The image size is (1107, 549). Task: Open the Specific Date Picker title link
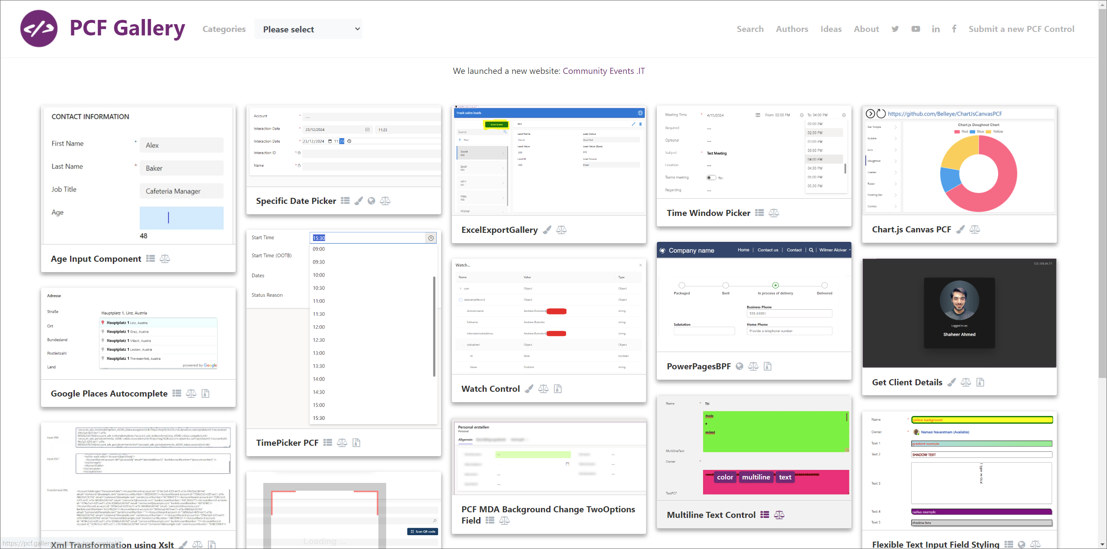pyautogui.click(x=296, y=201)
